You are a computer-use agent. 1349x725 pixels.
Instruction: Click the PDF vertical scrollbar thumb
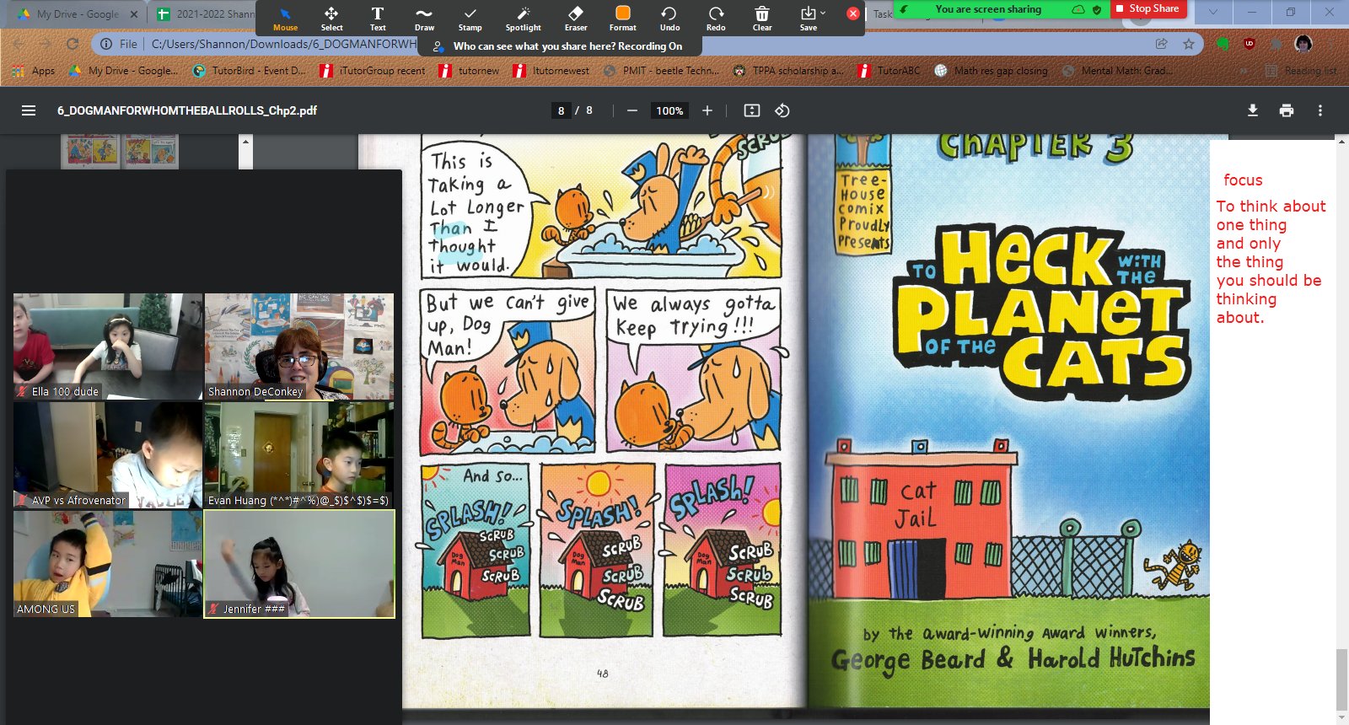tap(1341, 679)
